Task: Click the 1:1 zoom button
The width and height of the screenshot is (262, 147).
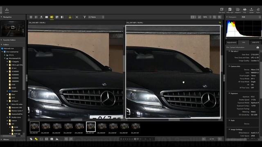Action: tap(199, 17)
